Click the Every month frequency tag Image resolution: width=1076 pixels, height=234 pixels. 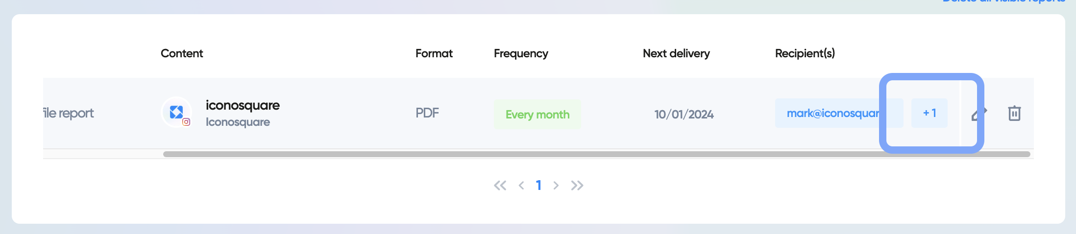tap(538, 115)
